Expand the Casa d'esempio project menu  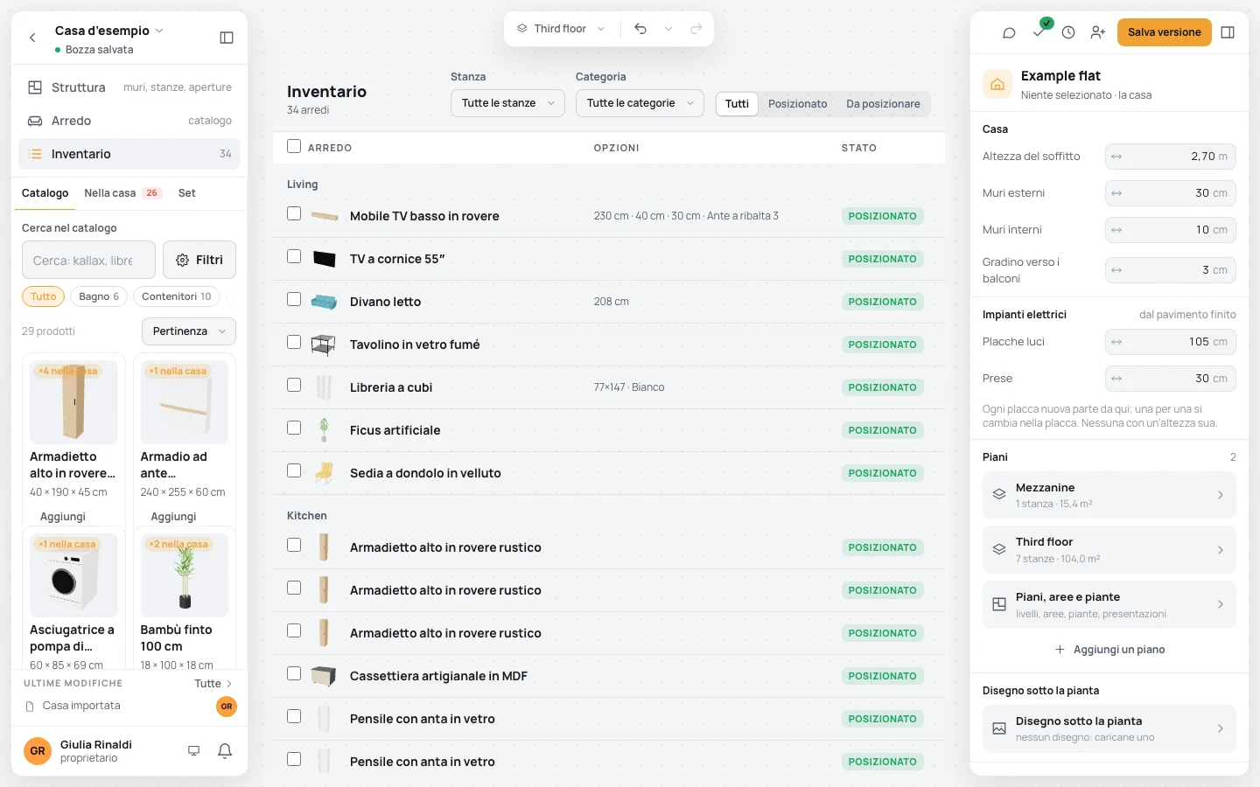tap(109, 31)
